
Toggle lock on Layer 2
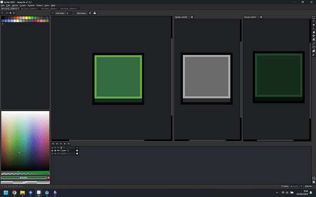point(55,150)
